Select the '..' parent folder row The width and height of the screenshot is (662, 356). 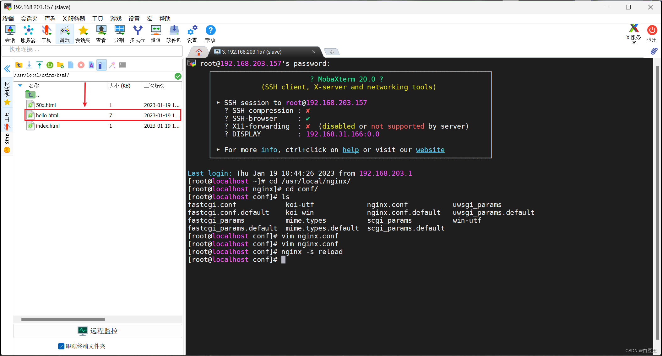pyautogui.click(x=103, y=95)
